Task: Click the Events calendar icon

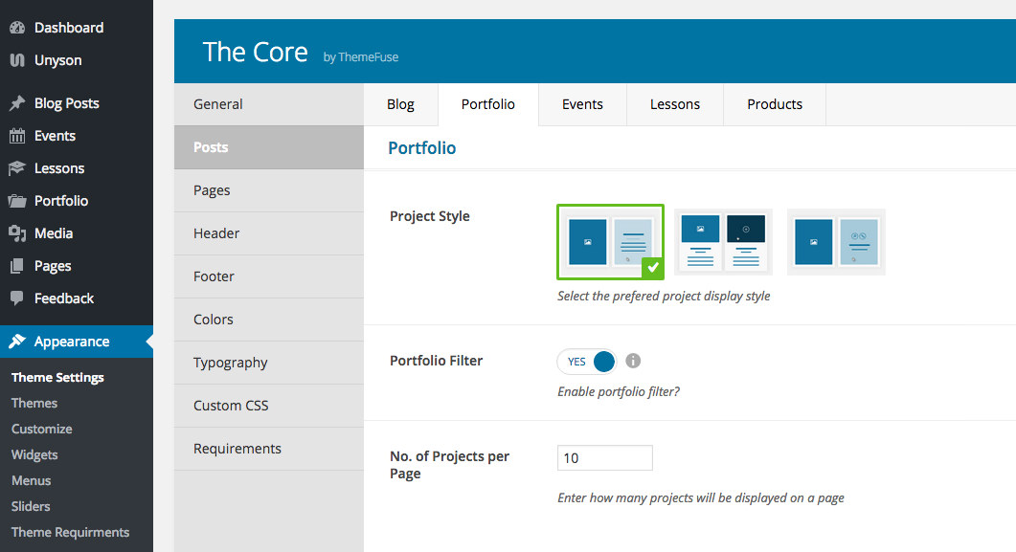Action: (x=17, y=136)
